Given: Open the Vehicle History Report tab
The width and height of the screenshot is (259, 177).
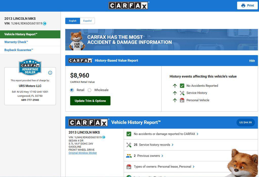Looking at the screenshot, I should coord(30,34).
